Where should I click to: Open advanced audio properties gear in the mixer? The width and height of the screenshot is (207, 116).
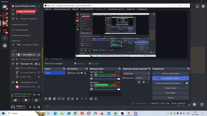pos(91,99)
